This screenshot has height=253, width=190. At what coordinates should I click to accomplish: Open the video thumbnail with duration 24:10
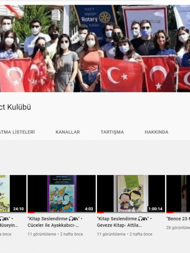coord(13,193)
